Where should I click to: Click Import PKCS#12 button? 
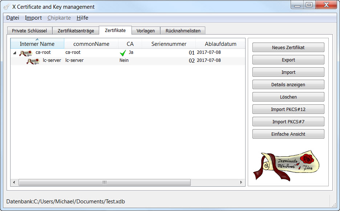coord(288,110)
